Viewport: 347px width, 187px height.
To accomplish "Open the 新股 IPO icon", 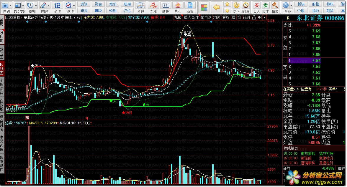I will [190, 5].
